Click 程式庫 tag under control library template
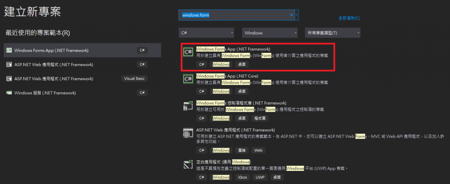Viewport: 450px width, 184px height. 260,118
